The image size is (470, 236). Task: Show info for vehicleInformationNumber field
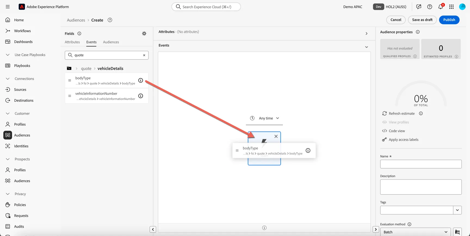pos(141,96)
